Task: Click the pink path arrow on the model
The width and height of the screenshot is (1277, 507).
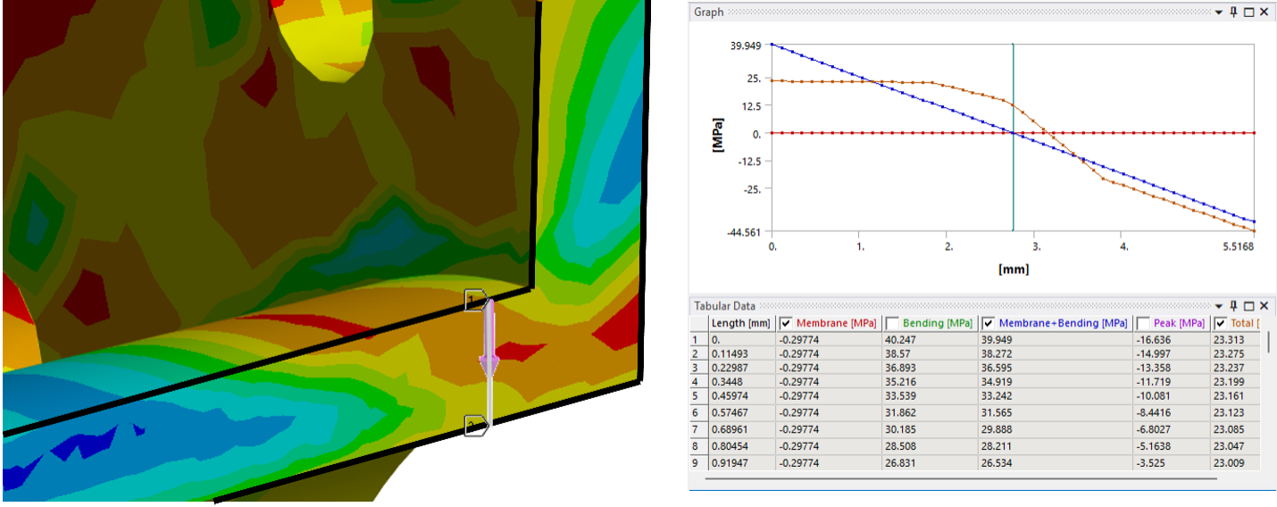Action: tap(488, 339)
